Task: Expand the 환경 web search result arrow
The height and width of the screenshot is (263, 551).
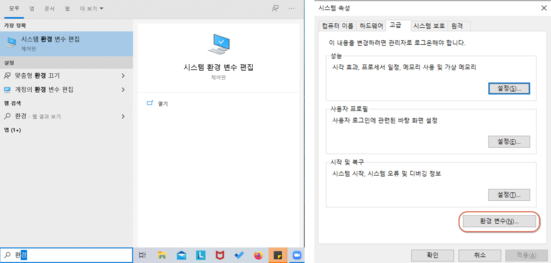Action: pyautogui.click(x=123, y=116)
